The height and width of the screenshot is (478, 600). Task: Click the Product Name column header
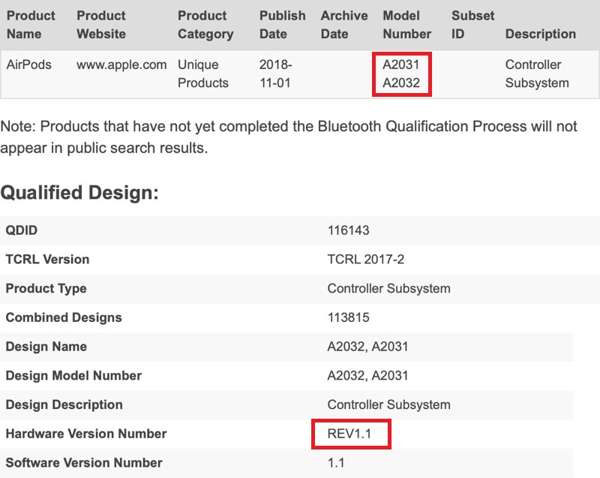point(31,25)
